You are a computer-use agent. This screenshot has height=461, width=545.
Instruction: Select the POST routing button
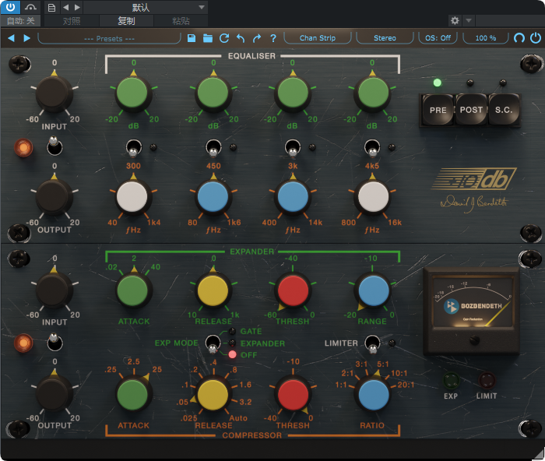pos(471,110)
